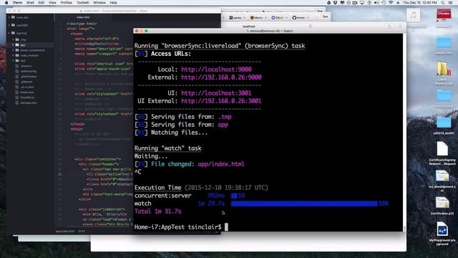Screen dimensions: 458x258
Task: Expand the first folder in Atom tree
Action: coord(9,17)
